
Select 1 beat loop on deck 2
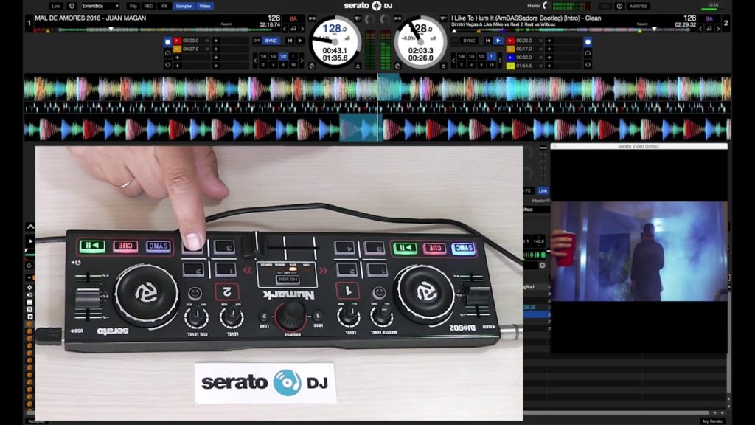491,57
